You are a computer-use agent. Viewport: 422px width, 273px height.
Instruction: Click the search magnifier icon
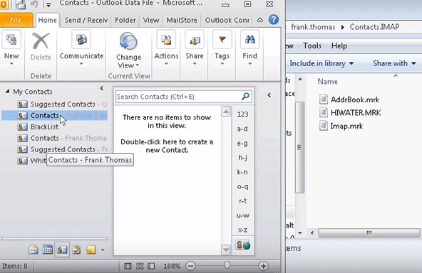pos(245,96)
